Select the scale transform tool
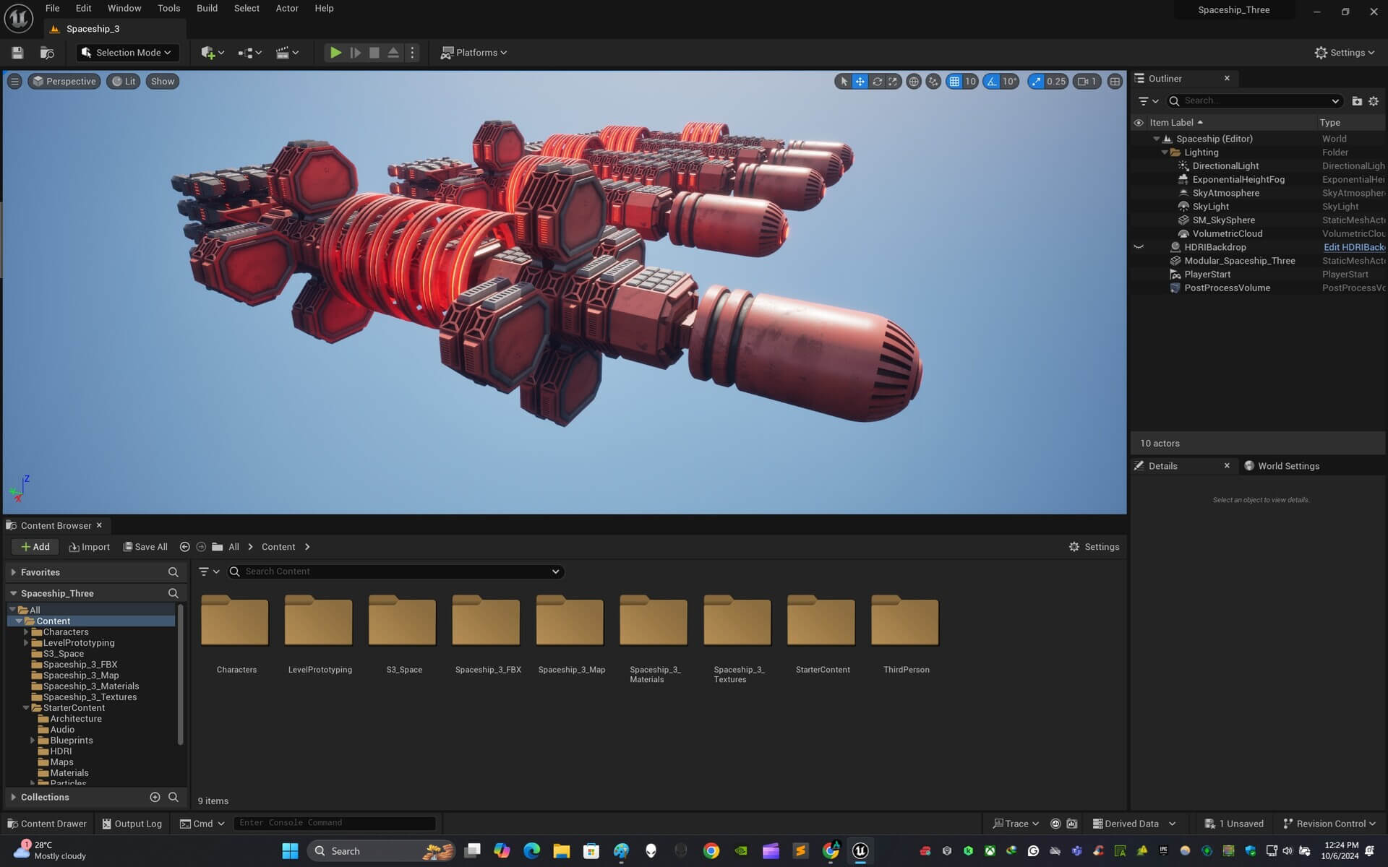The height and width of the screenshot is (867, 1388). pyautogui.click(x=893, y=82)
